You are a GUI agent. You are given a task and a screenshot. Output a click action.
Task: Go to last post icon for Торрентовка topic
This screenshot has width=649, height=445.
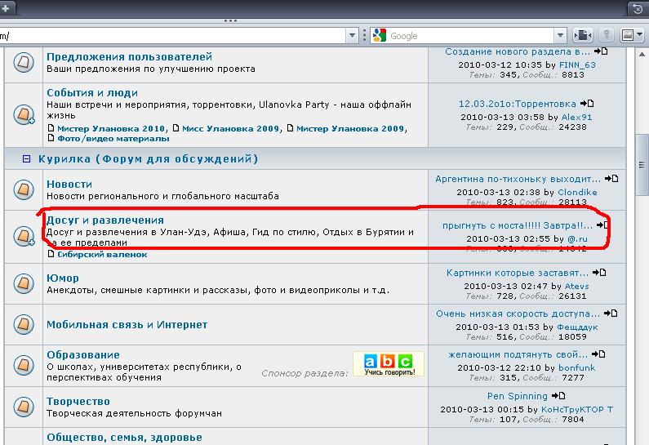pyautogui.click(x=587, y=104)
